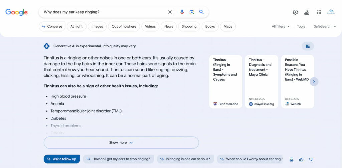
Task: Switch to the Books tab
Action: [210, 27]
